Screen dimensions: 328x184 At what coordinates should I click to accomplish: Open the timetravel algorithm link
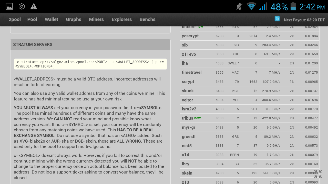pyautogui.click(x=192, y=73)
